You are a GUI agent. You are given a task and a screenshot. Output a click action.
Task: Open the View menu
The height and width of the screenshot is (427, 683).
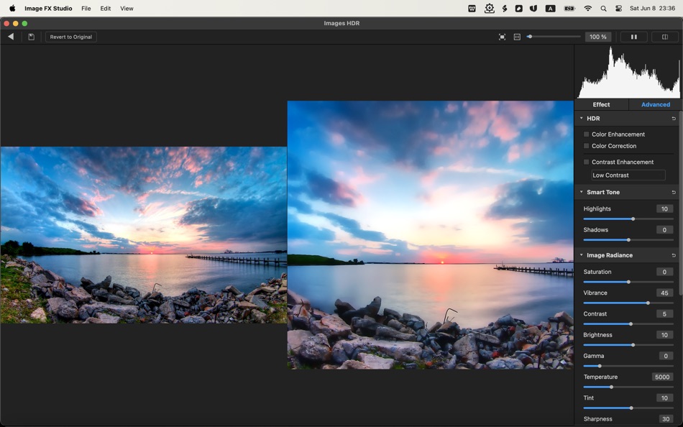[x=127, y=8]
